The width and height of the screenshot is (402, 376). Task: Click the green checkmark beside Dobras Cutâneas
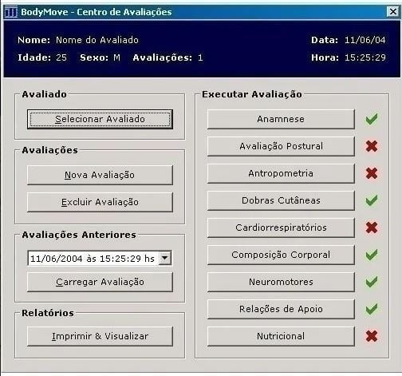coord(372,200)
